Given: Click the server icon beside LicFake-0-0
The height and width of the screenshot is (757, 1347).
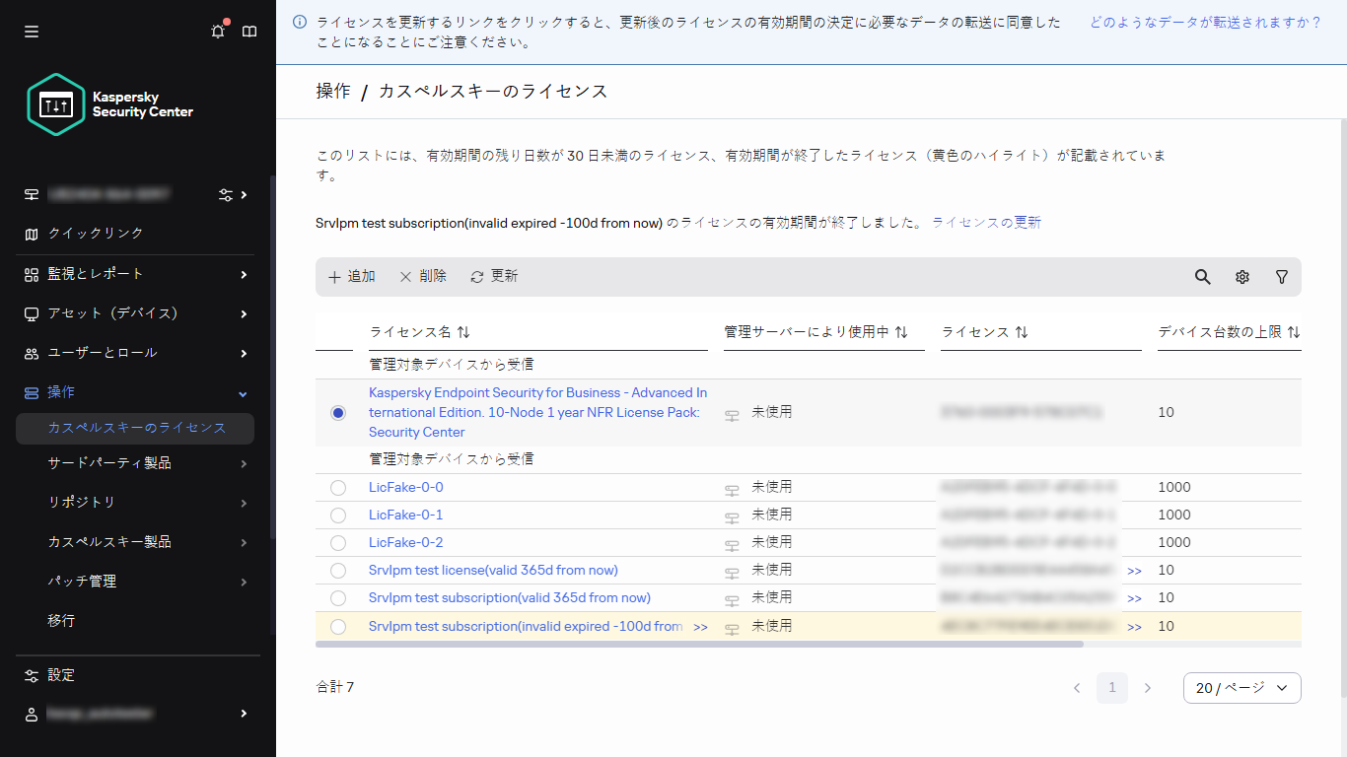Looking at the screenshot, I should coord(732,487).
